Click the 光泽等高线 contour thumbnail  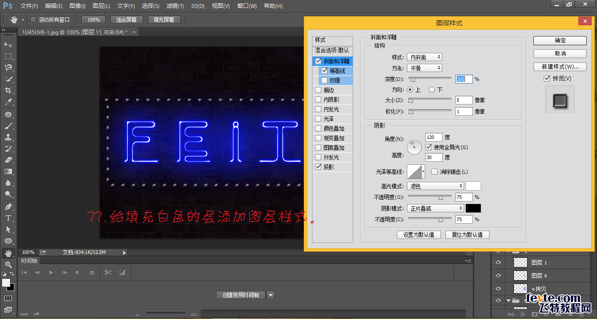tap(414, 172)
